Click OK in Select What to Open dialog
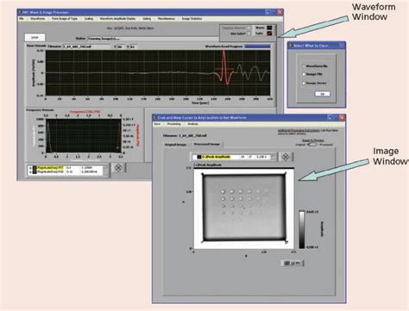The image size is (409, 311). click(322, 94)
